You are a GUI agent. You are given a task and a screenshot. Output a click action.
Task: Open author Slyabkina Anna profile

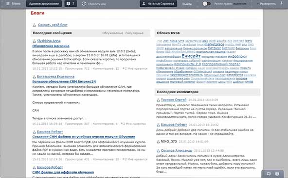49,41
